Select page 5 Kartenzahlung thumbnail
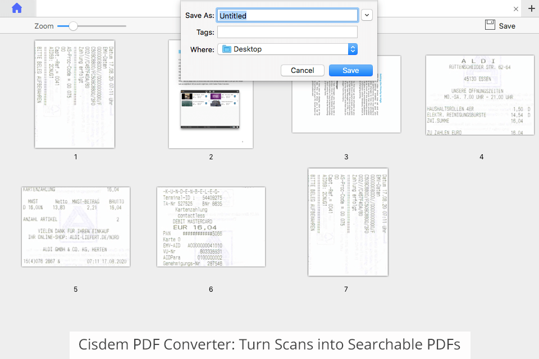The width and height of the screenshot is (539, 359). (x=76, y=227)
